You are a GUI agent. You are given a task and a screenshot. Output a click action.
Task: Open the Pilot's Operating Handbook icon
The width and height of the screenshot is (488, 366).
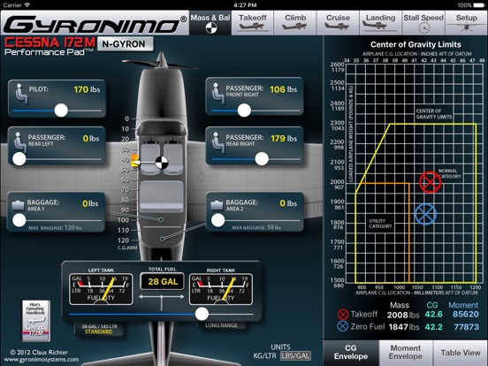point(36,321)
